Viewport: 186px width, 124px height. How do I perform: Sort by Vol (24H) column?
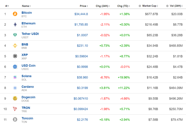[x=176, y=6]
